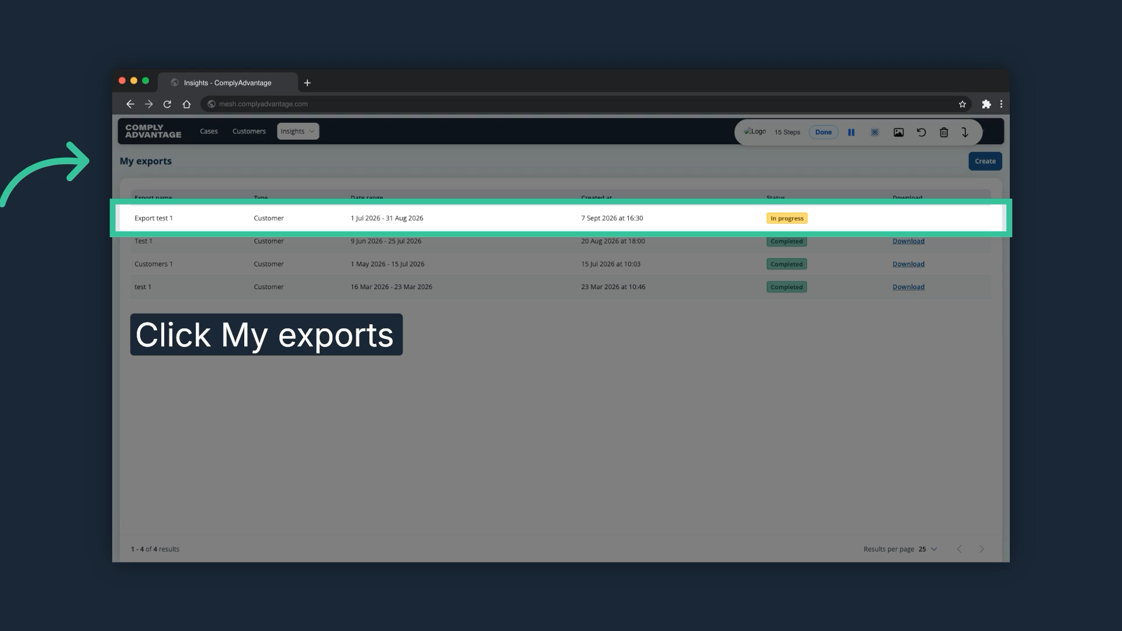Click date range 1 Jul 2026 - 31 Aug 2026
The image size is (1122, 631).
point(387,219)
